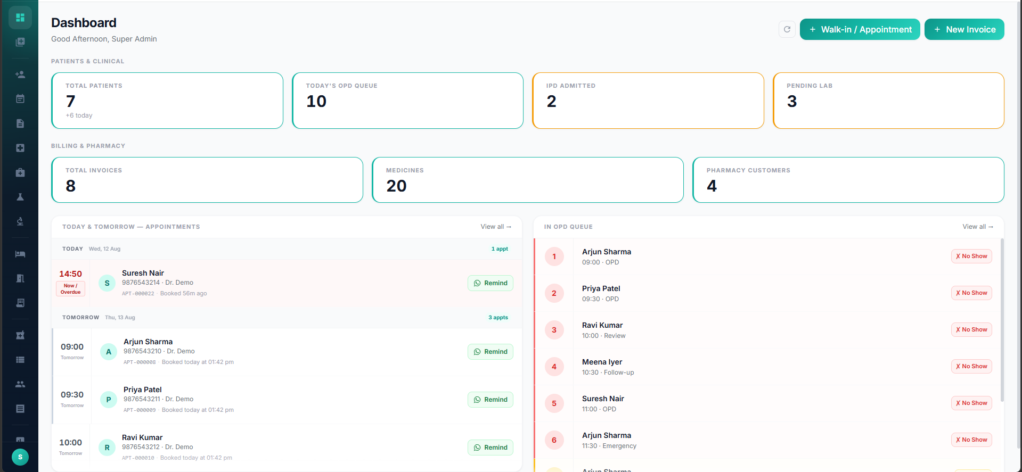Click the green S user avatar in sidebar
1022x472 pixels.
(x=20, y=457)
